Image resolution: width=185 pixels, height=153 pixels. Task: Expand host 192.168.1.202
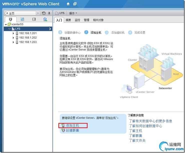point(13,38)
